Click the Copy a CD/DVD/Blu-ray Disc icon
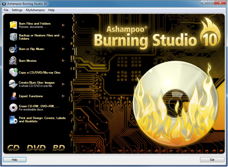The width and height of the screenshot is (228, 167). point(13,72)
